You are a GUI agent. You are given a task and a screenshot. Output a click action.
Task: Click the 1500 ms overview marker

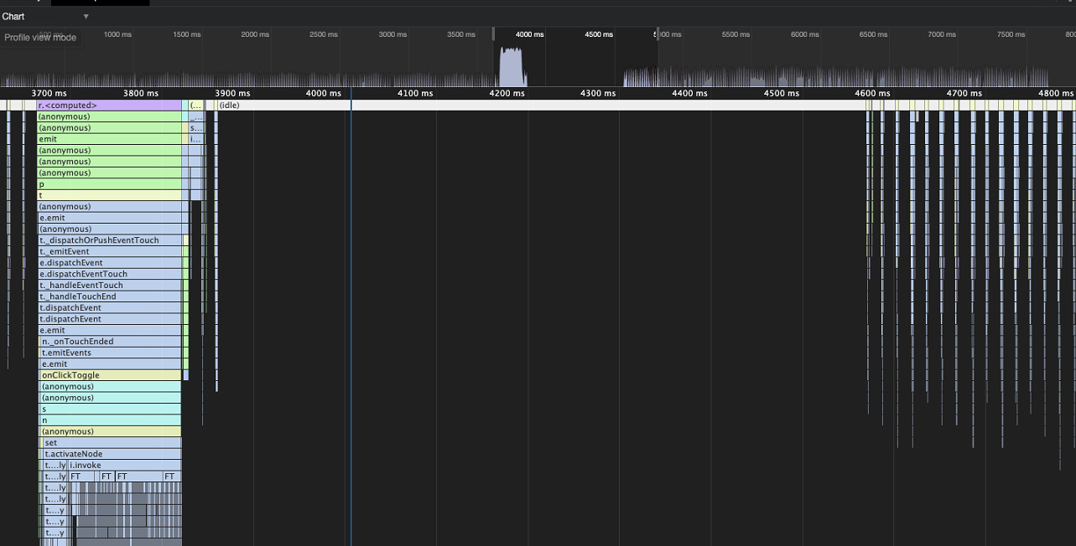[x=187, y=34]
